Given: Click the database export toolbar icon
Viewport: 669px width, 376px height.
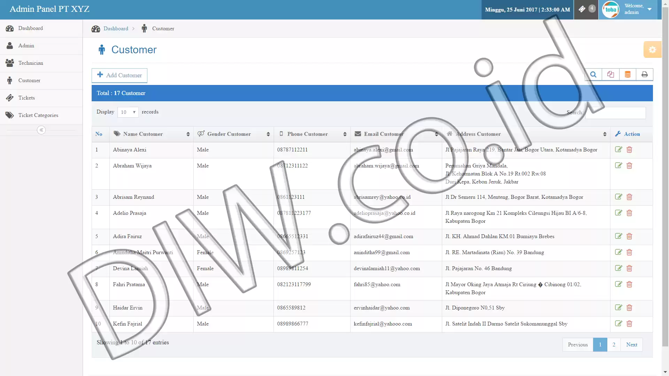Looking at the screenshot, I should (x=628, y=75).
